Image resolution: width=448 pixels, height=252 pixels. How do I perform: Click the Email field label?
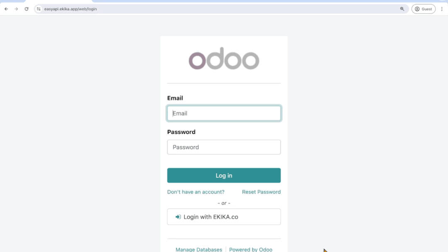point(175,98)
